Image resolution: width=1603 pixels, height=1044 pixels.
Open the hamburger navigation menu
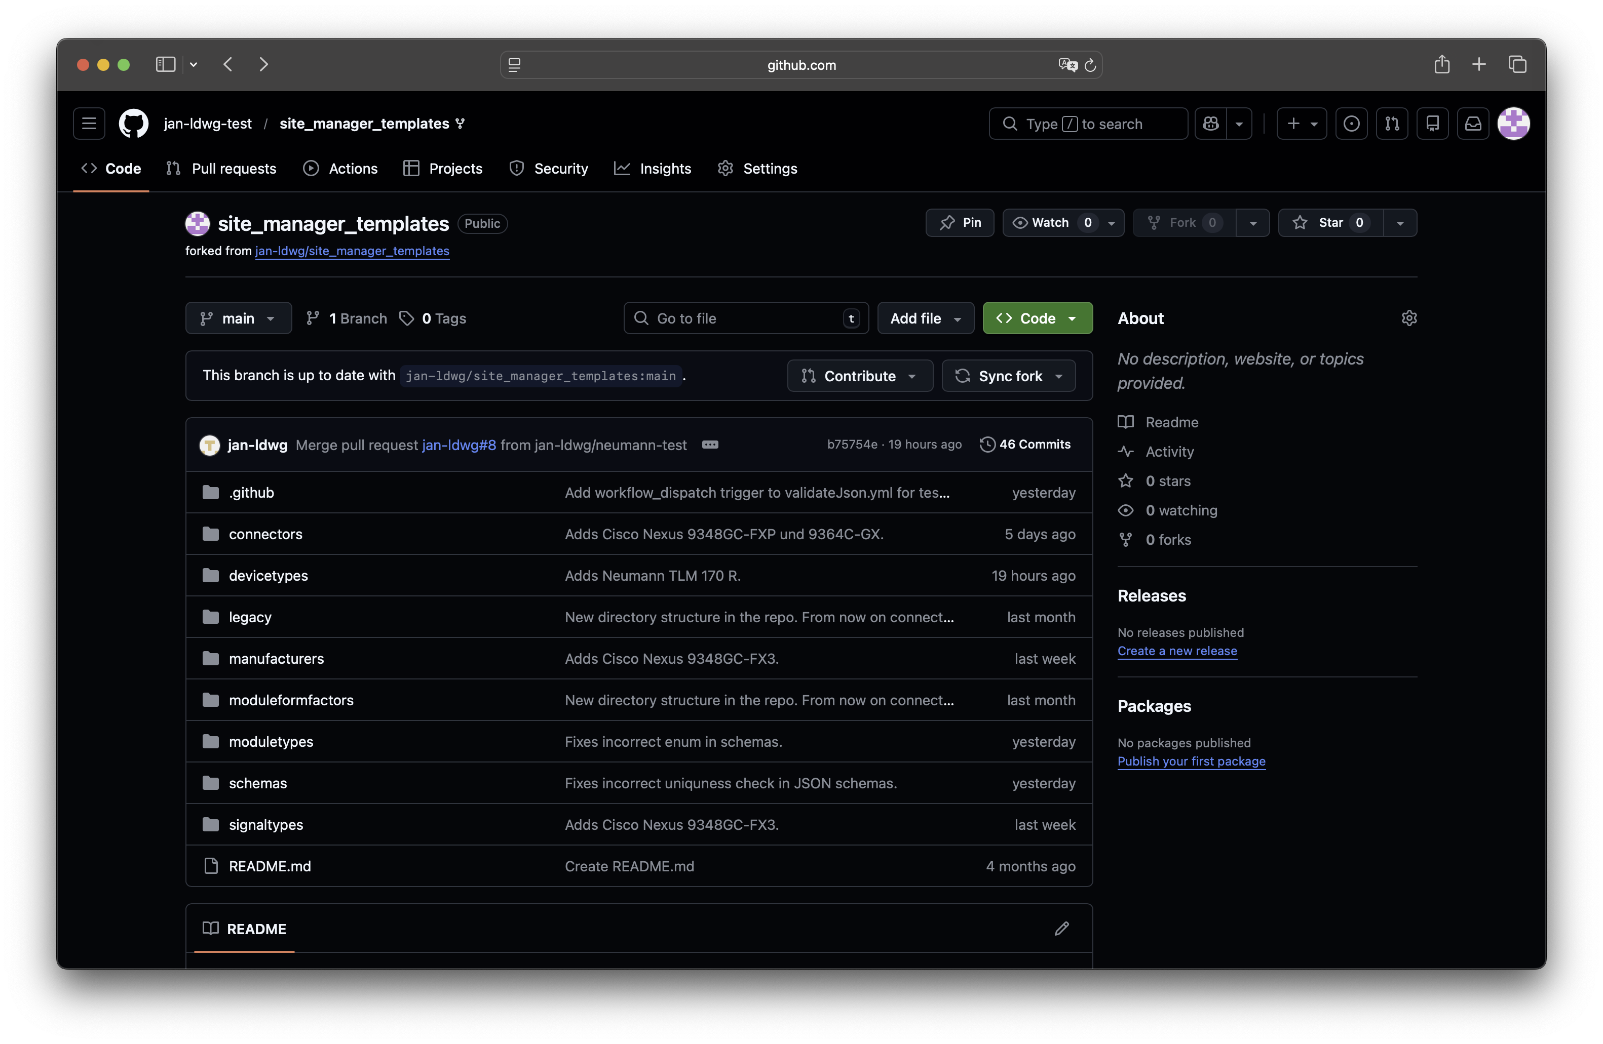point(89,124)
